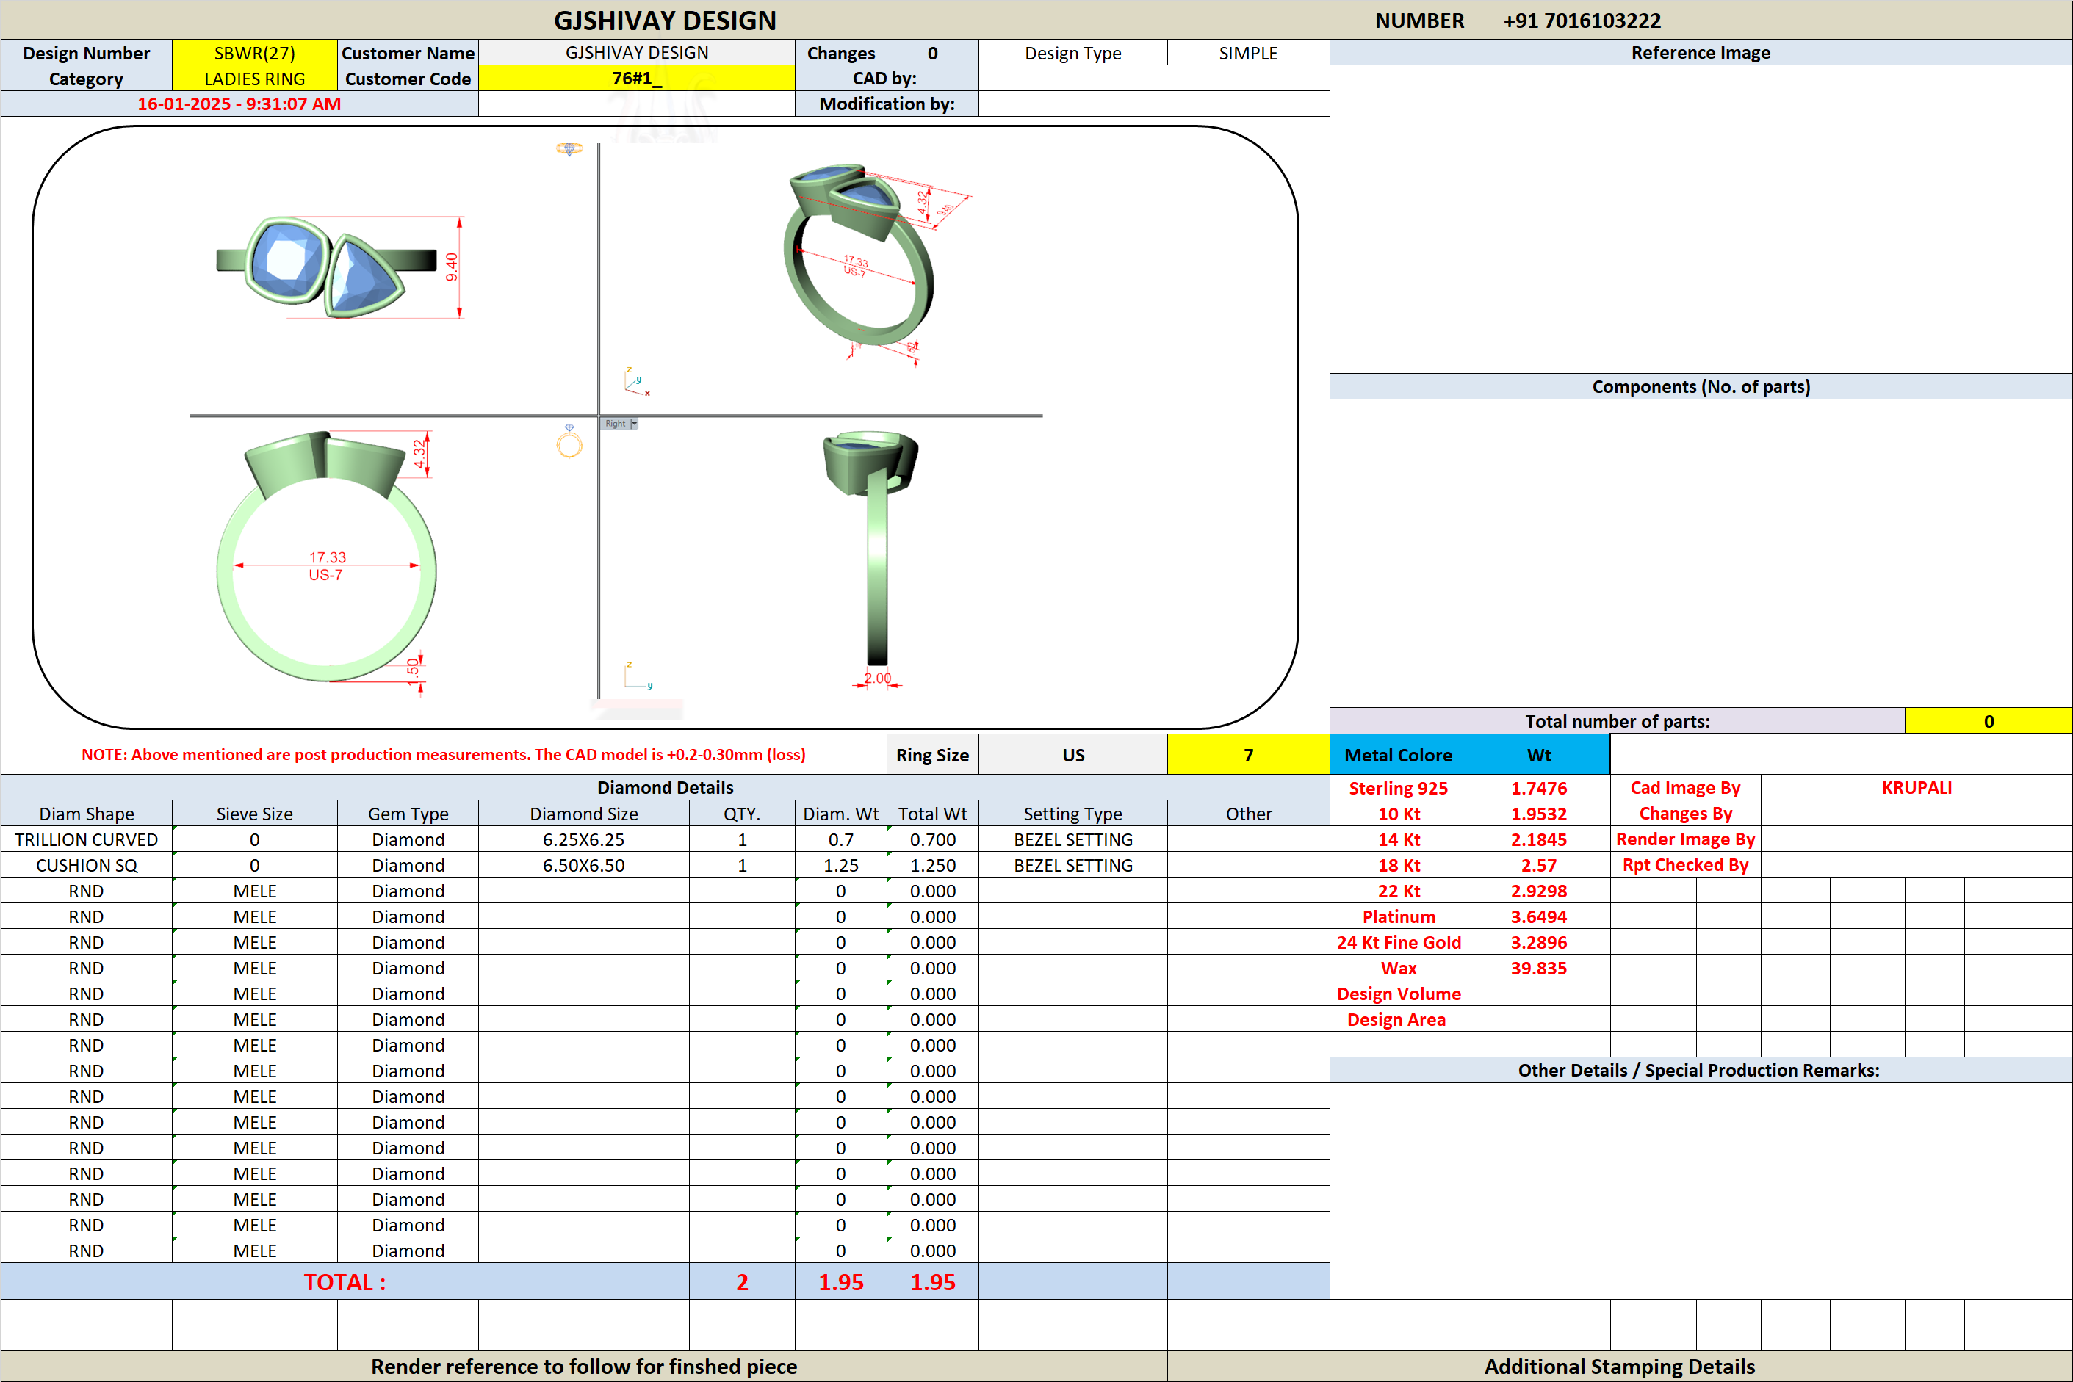Click the XYZ axis gizmo in perspective view

coord(637,382)
